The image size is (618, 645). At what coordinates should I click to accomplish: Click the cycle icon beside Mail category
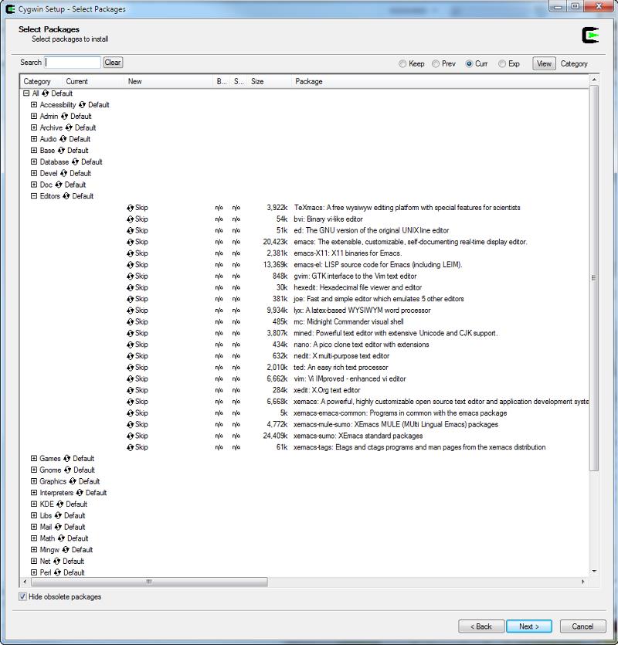click(58, 527)
